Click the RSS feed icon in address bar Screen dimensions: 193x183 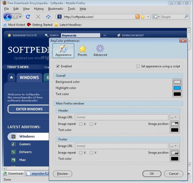[x=138, y=17]
